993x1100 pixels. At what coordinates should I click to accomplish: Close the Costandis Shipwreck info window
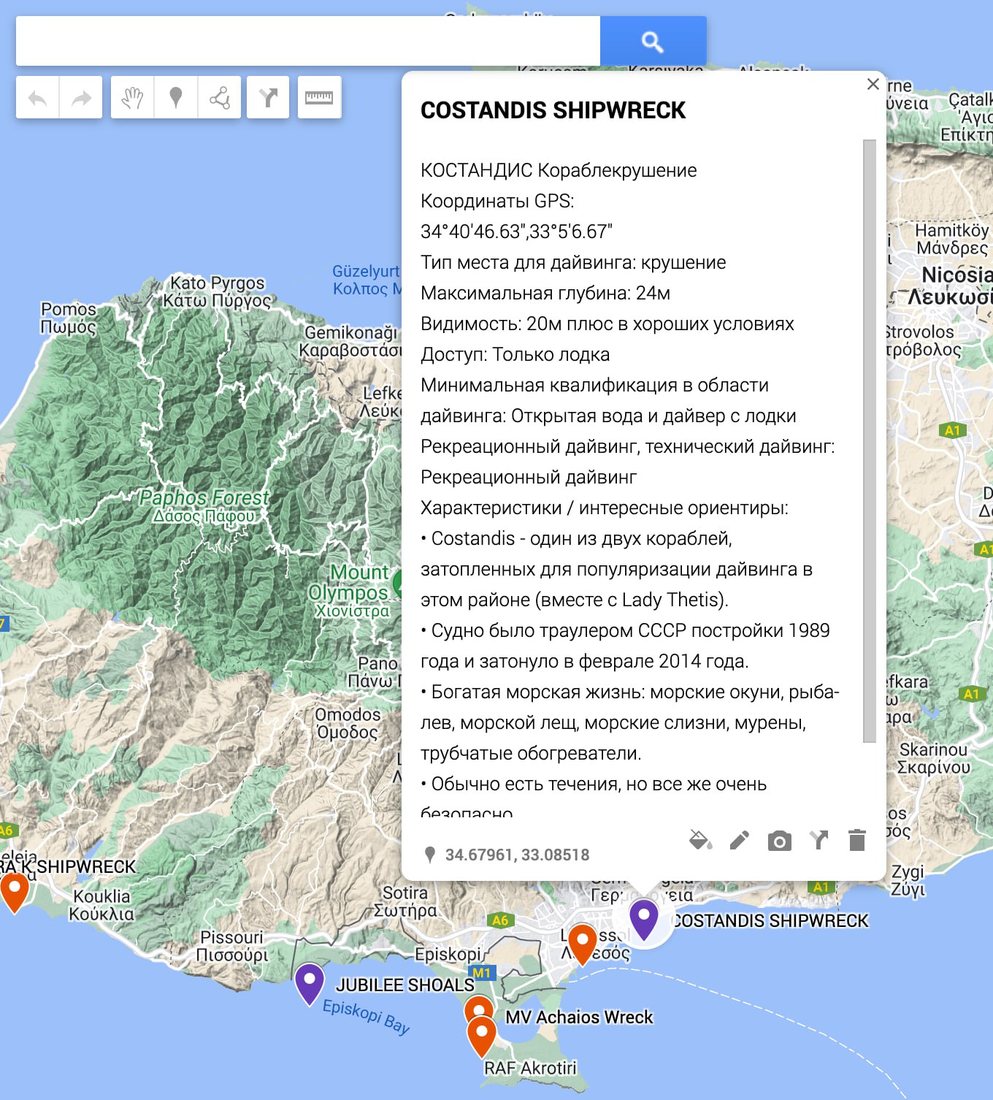(873, 84)
